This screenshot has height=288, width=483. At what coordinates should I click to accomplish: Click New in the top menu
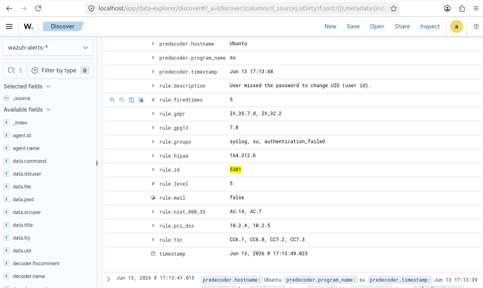click(330, 26)
